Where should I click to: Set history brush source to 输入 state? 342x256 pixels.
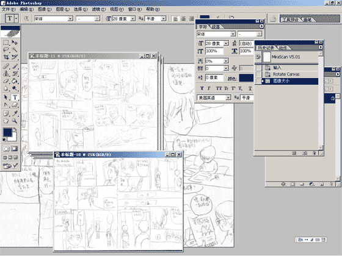(258, 68)
